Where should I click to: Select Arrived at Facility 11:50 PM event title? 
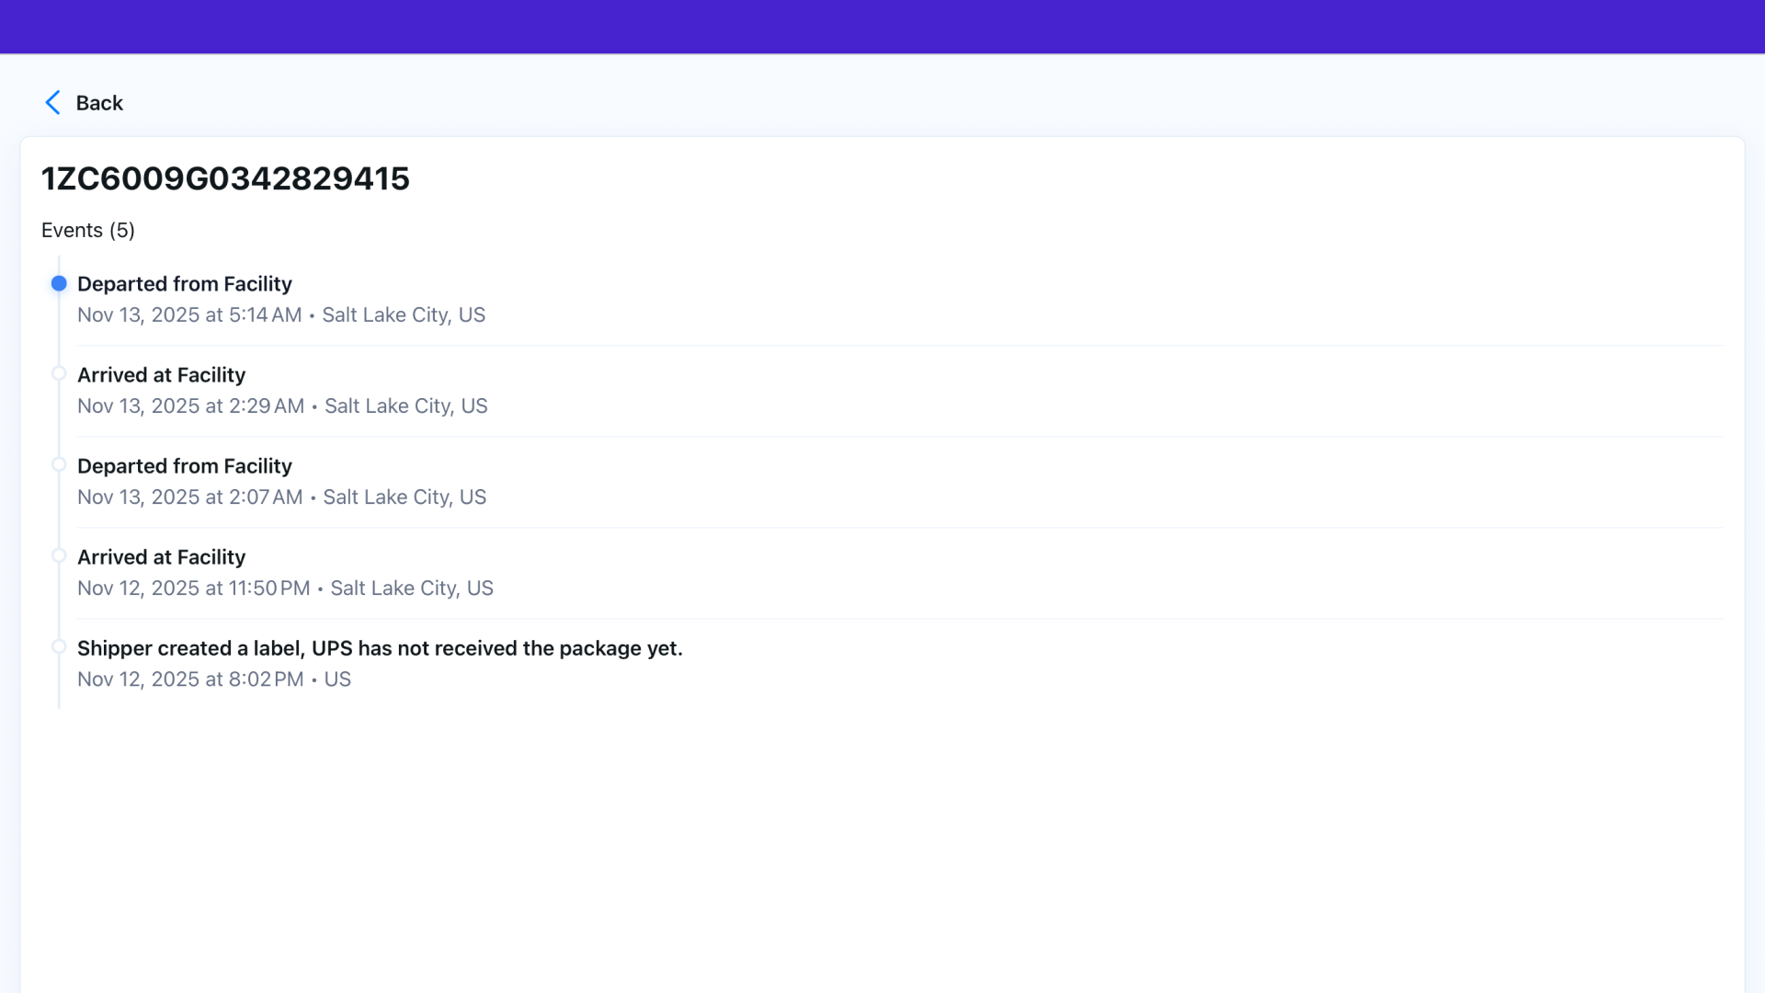click(162, 557)
